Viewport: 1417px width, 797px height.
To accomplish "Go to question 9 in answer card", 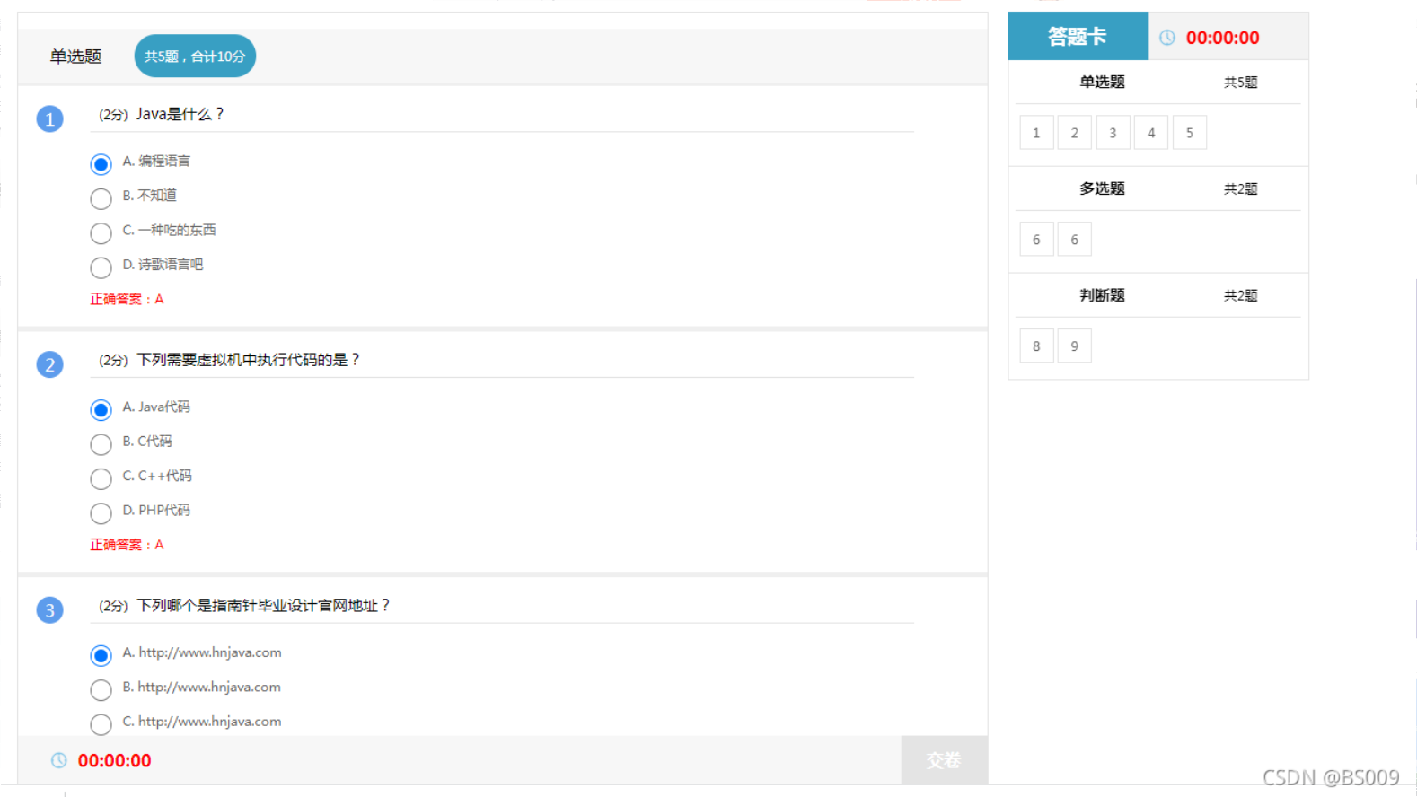I will [x=1075, y=346].
